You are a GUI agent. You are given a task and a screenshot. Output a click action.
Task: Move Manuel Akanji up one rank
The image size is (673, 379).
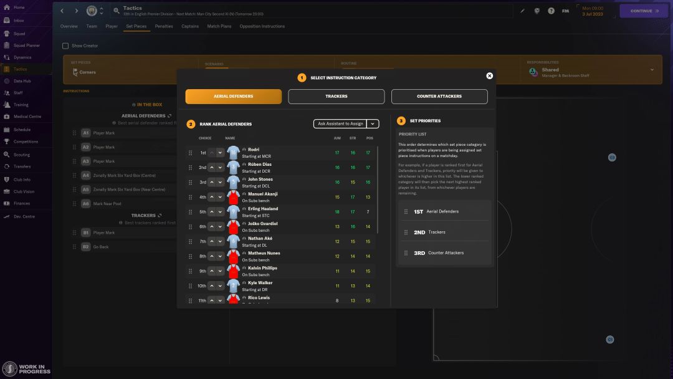click(x=212, y=197)
